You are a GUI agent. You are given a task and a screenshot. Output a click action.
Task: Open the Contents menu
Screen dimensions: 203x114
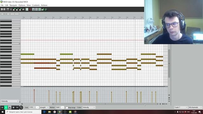coord(36,5)
